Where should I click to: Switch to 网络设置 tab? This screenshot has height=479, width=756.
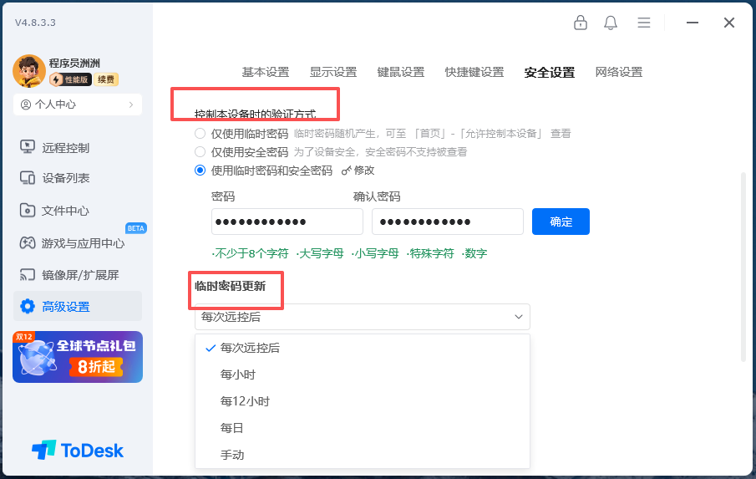coord(619,73)
